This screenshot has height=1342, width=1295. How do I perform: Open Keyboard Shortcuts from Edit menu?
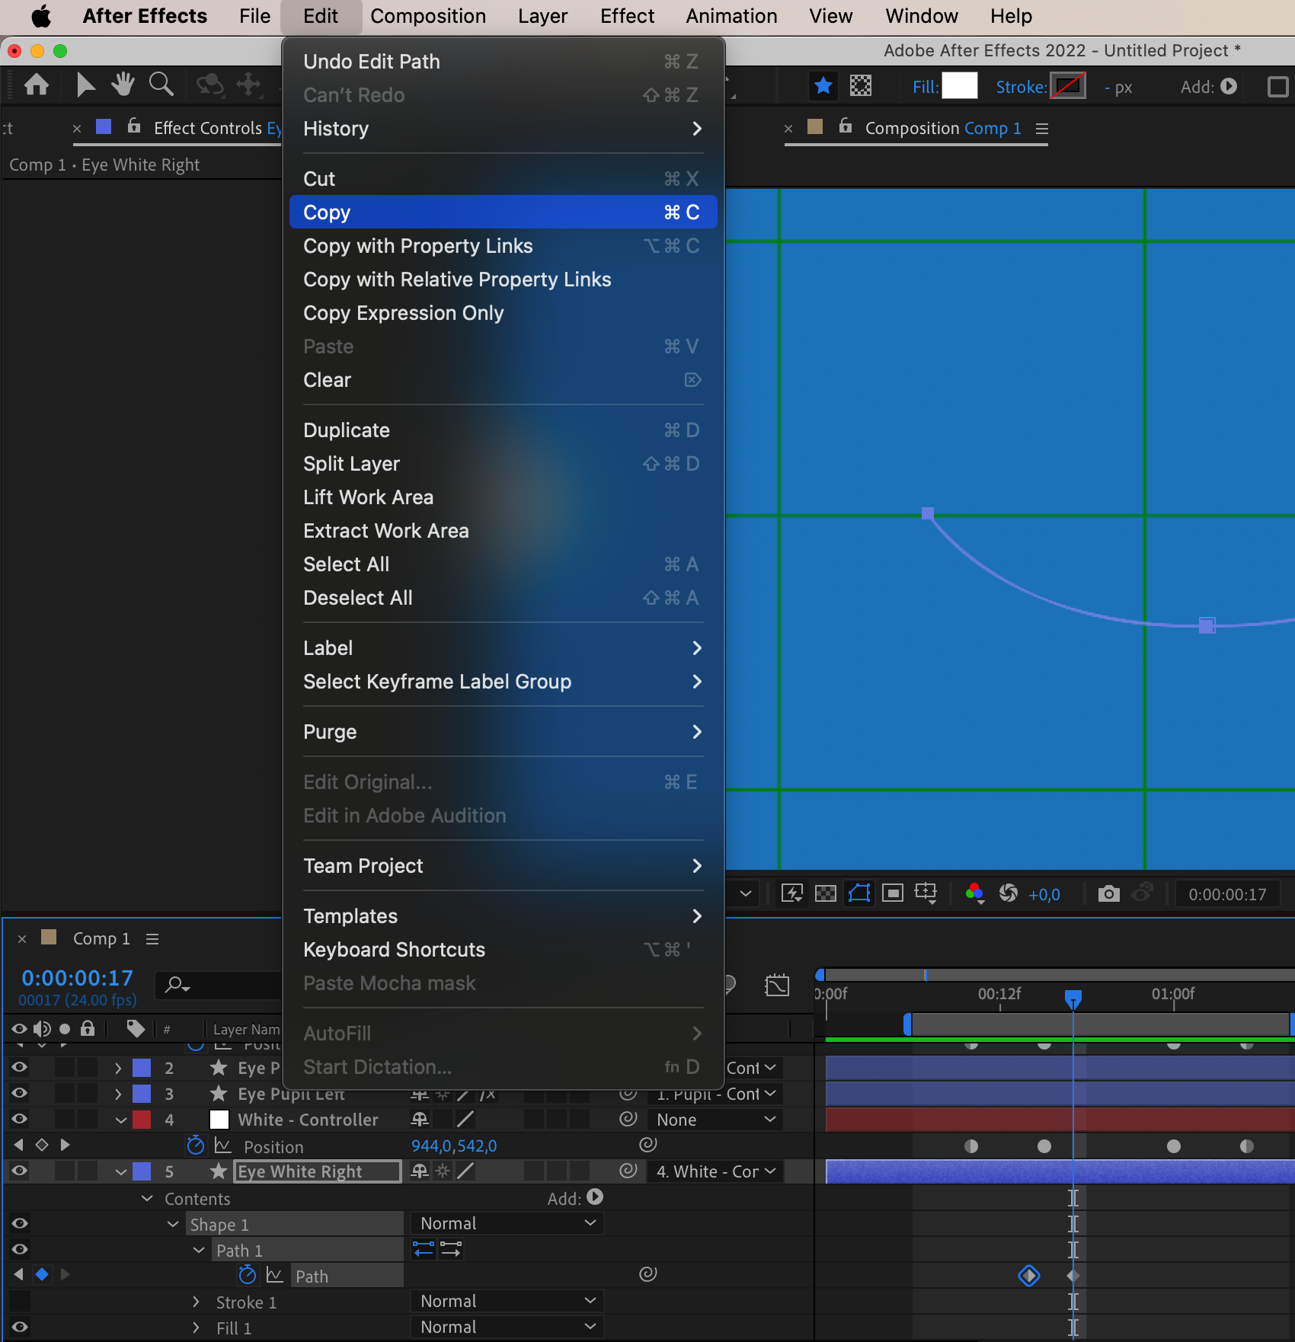coord(503,950)
